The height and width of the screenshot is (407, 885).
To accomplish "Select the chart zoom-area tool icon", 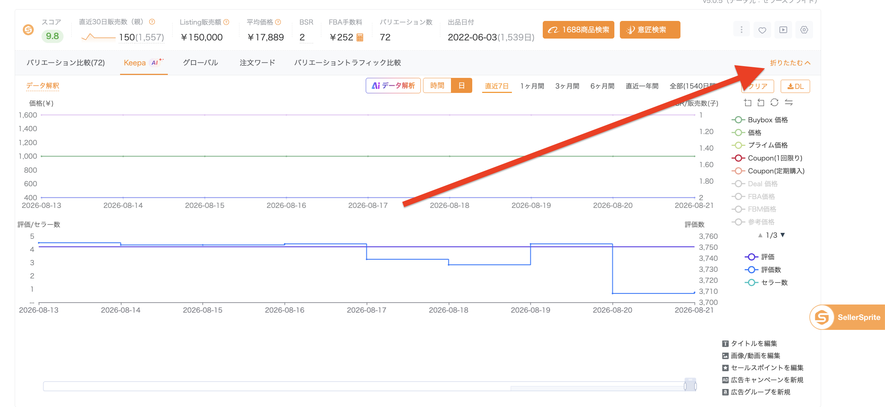I will [748, 102].
